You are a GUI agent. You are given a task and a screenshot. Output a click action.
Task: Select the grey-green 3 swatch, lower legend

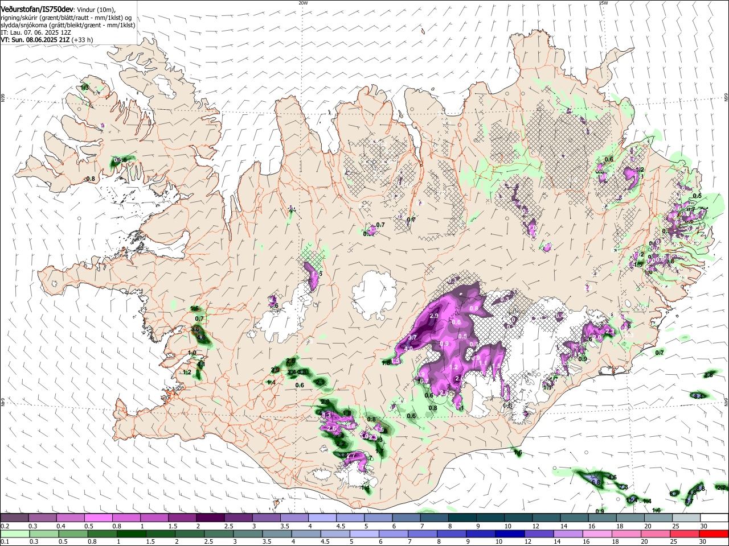click(x=248, y=533)
